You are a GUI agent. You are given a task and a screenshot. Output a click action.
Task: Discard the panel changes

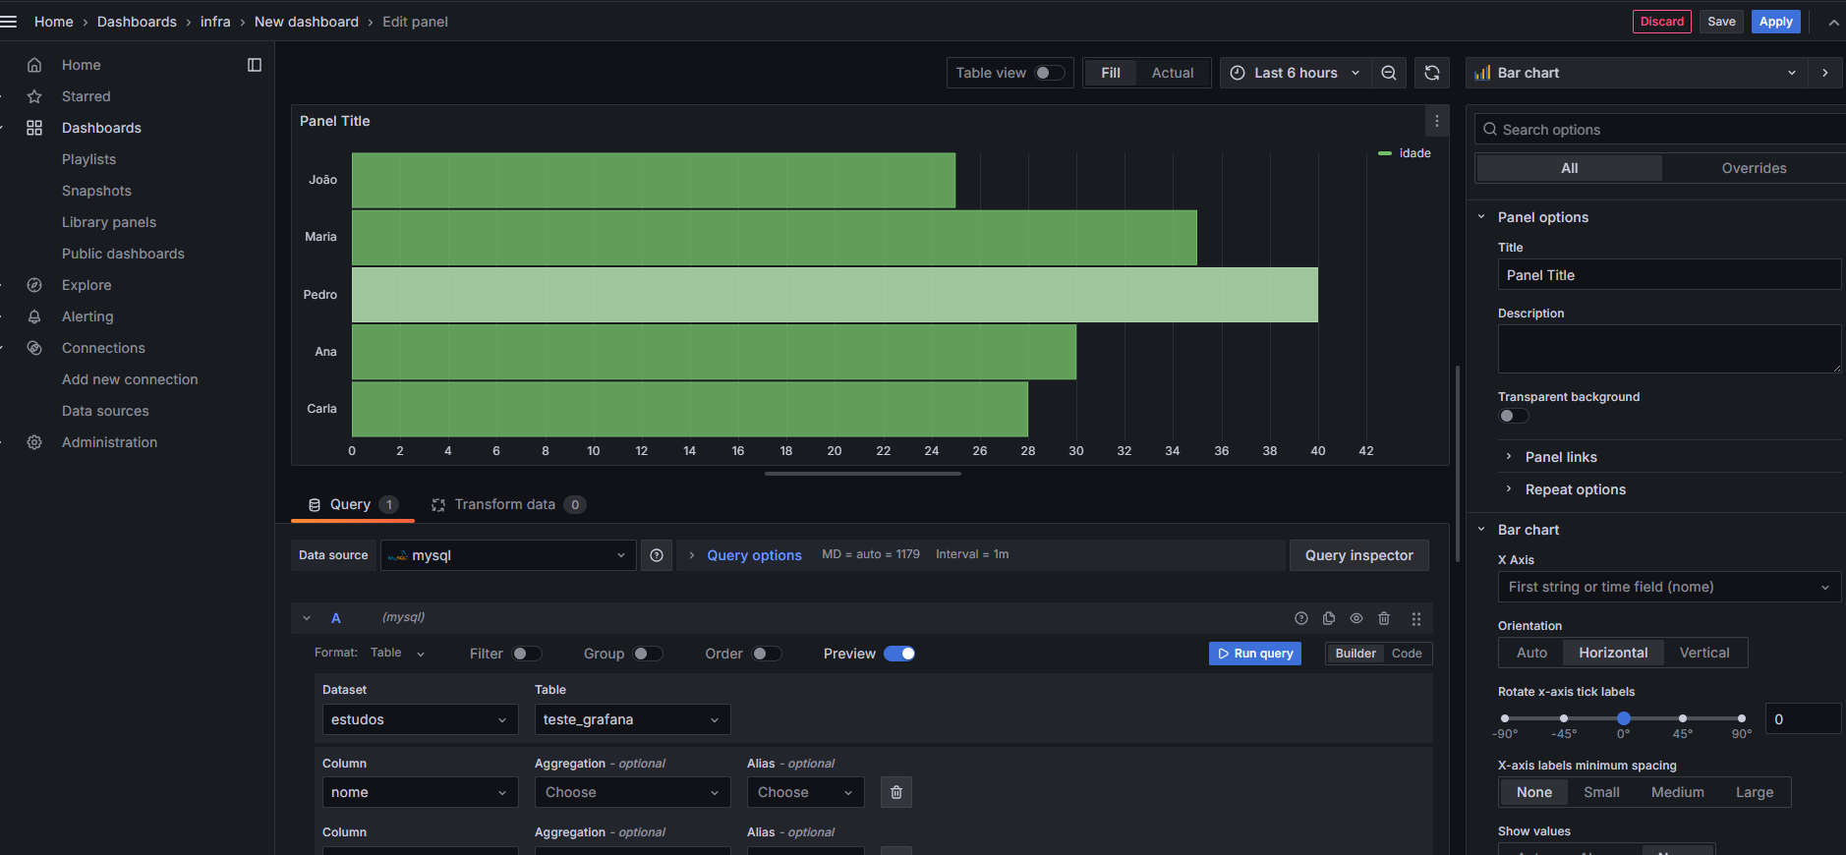1662,22
